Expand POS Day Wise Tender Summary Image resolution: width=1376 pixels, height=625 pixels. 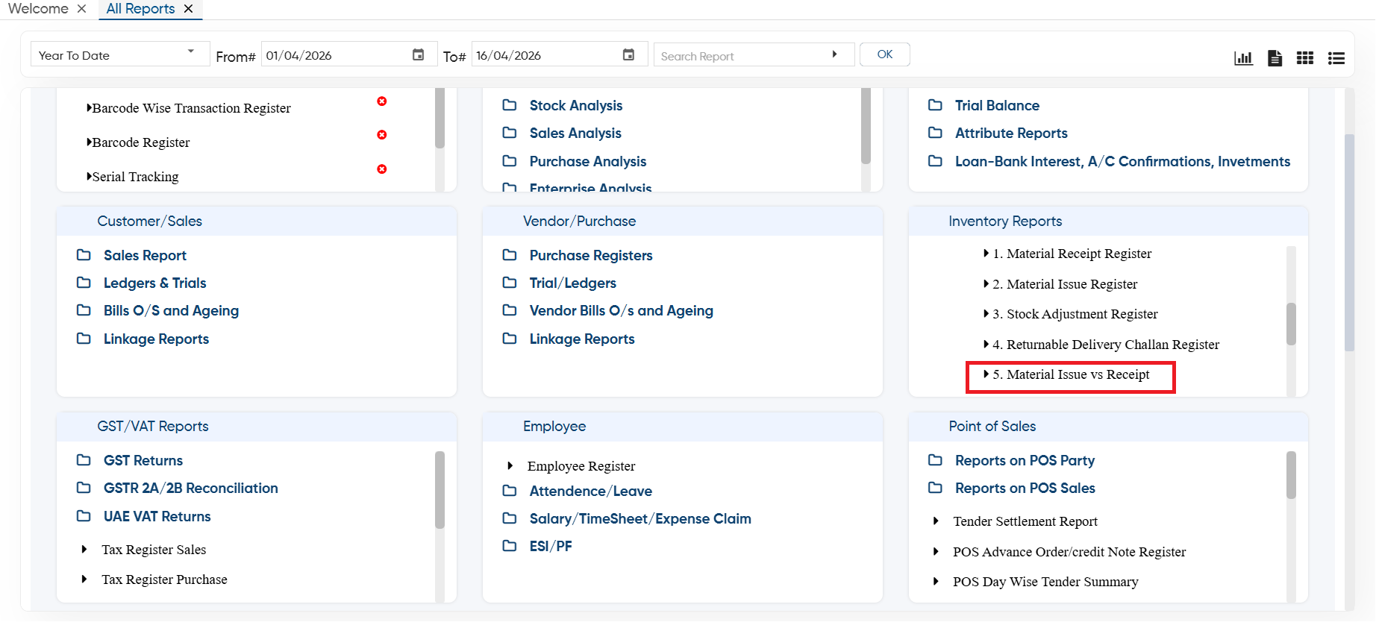click(x=936, y=582)
